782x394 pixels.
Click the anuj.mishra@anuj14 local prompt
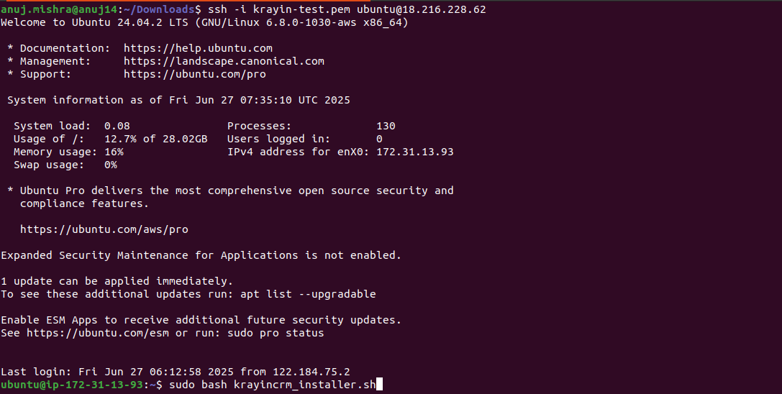click(59, 9)
